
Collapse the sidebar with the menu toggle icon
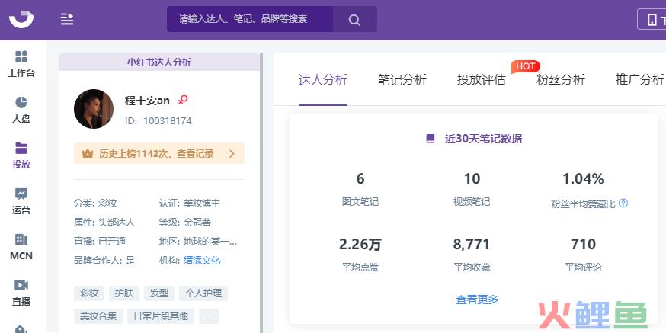pos(67,19)
